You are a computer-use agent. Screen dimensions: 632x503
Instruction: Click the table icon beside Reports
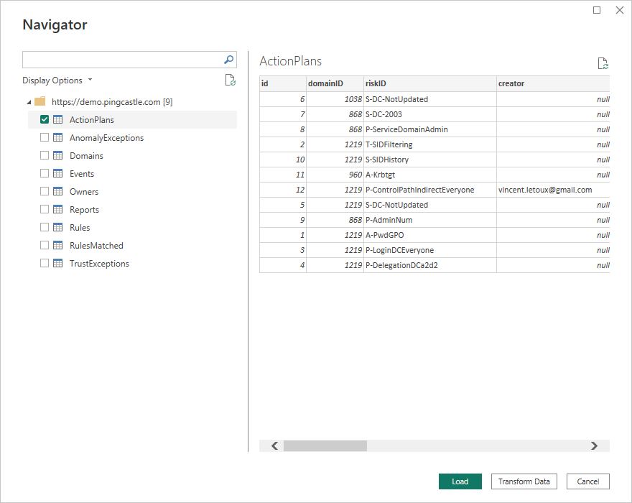coord(58,210)
